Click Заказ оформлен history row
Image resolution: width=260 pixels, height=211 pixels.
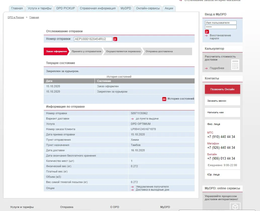click(x=119, y=86)
